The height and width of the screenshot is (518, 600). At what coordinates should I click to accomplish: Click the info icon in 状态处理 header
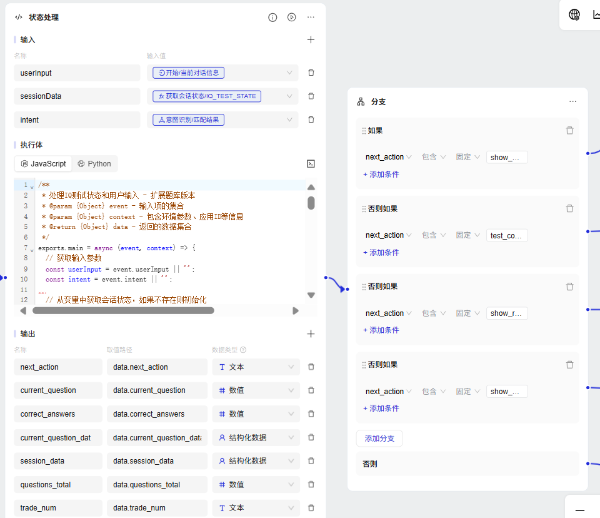(272, 18)
